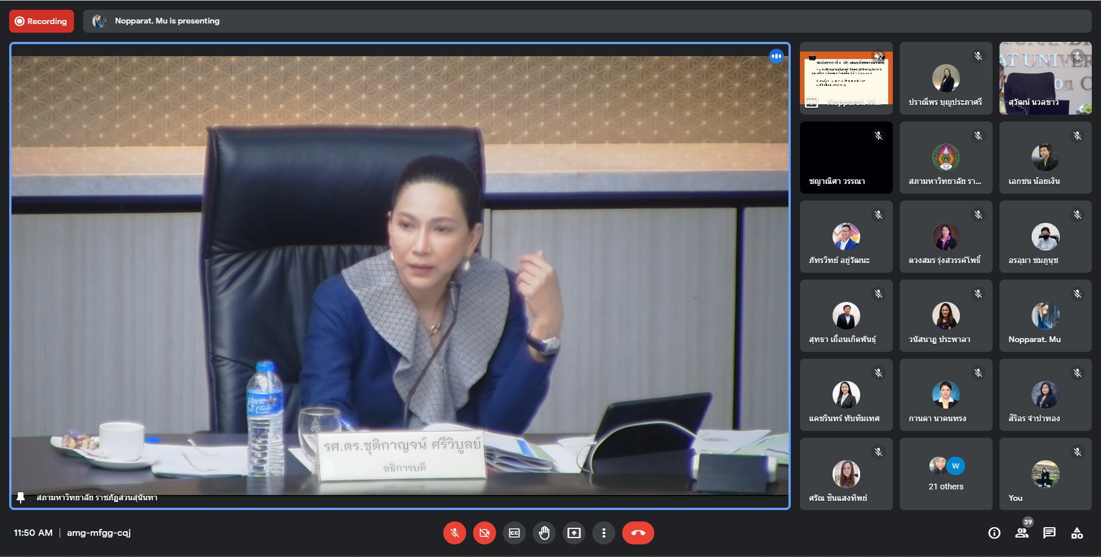Click the Present now screen-share icon

(574, 533)
